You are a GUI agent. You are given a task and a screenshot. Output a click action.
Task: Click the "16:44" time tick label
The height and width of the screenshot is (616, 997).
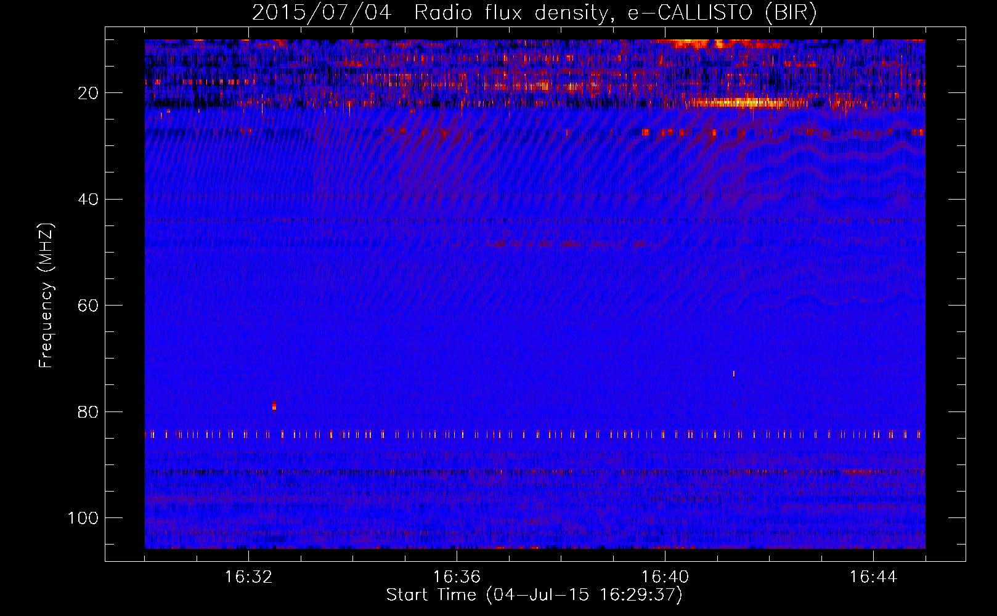click(x=873, y=577)
